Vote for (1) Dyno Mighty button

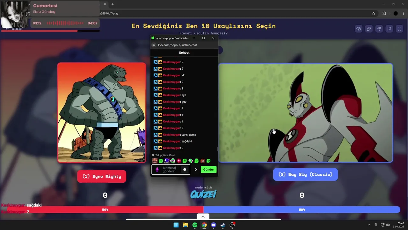[102, 176]
